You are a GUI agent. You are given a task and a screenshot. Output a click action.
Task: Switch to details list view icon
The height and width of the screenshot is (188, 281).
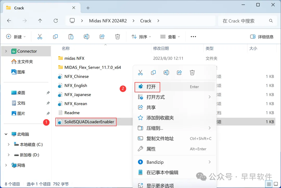click(x=269, y=184)
